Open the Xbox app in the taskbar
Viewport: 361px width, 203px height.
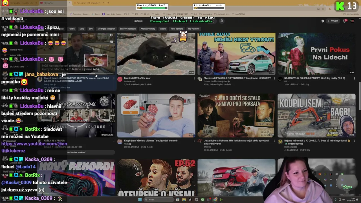(x=202, y=200)
